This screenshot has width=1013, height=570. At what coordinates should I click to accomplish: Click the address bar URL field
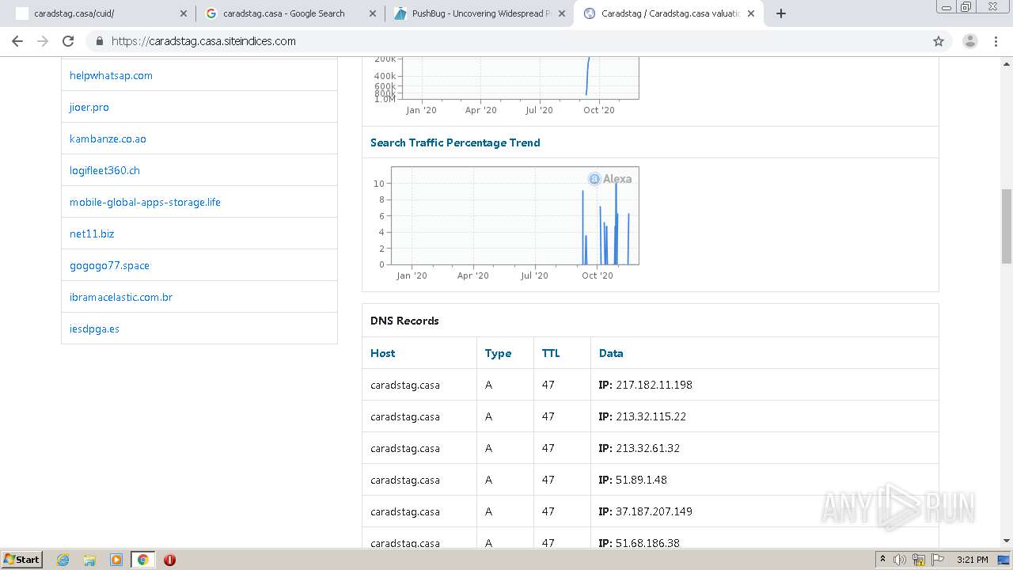click(x=506, y=41)
